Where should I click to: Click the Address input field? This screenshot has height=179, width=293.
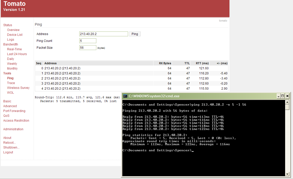pyautogui.click(x=103, y=34)
